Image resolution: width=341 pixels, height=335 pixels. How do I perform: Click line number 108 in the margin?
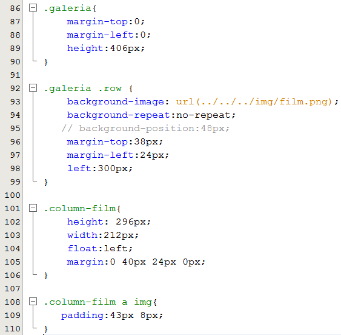point(12,302)
